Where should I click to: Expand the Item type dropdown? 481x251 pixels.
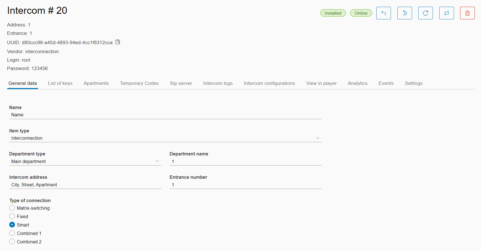pyautogui.click(x=165, y=138)
